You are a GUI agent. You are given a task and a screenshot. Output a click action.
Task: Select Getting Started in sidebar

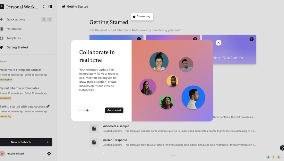tap(17, 47)
